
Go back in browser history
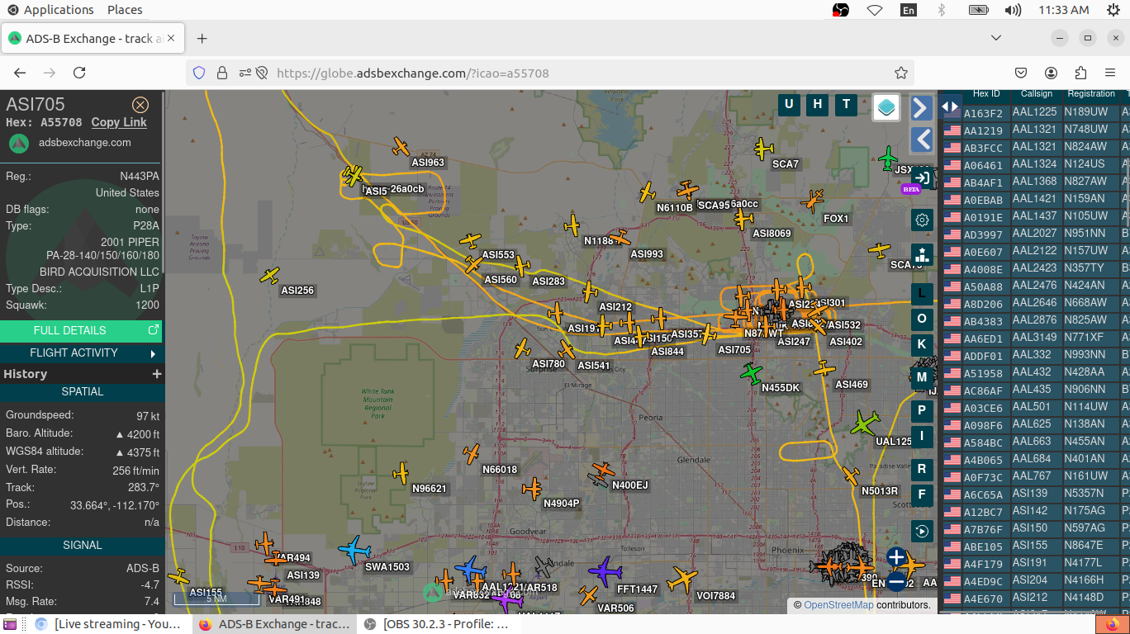click(x=20, y=73)
